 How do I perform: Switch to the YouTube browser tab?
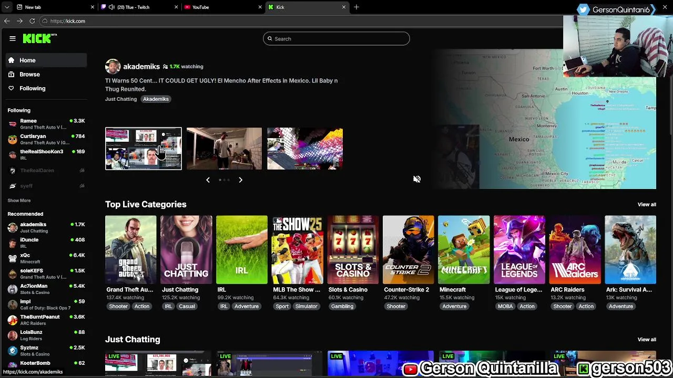click(223, 7)
